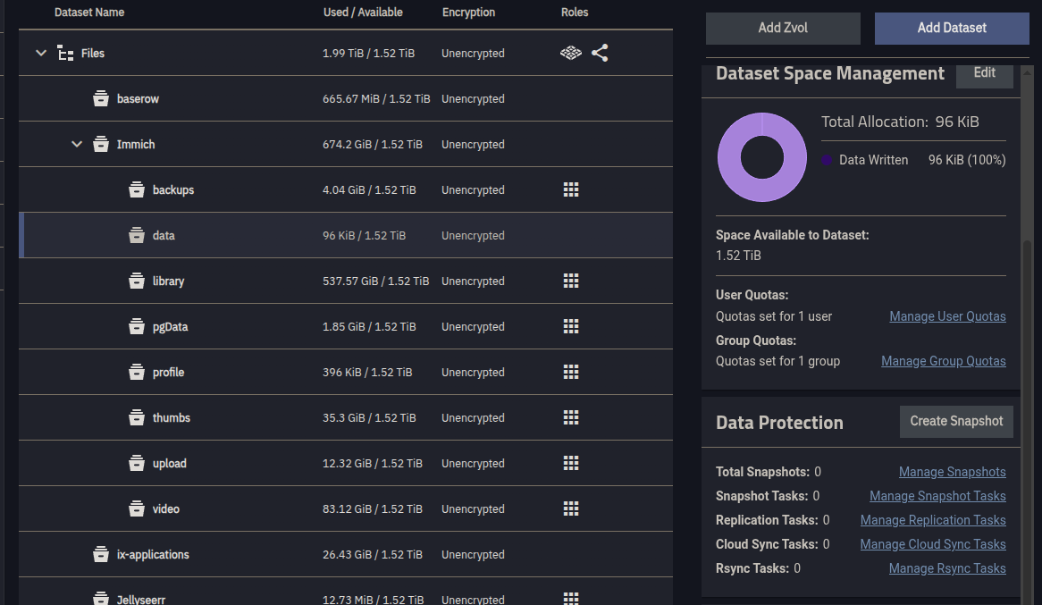
Task: Edit Dataset Space Management settings
Action: [984, 73]
